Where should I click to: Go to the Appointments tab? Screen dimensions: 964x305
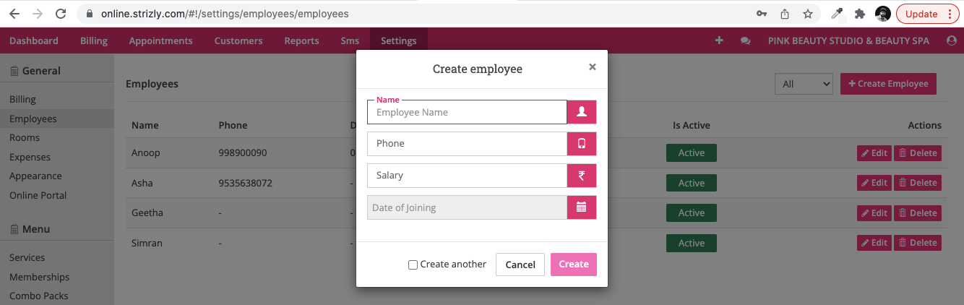pos(160,41)
